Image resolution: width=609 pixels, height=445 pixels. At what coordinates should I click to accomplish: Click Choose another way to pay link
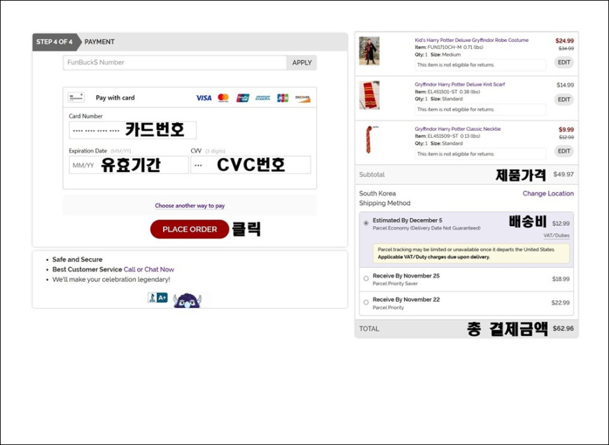pos(190,206)
